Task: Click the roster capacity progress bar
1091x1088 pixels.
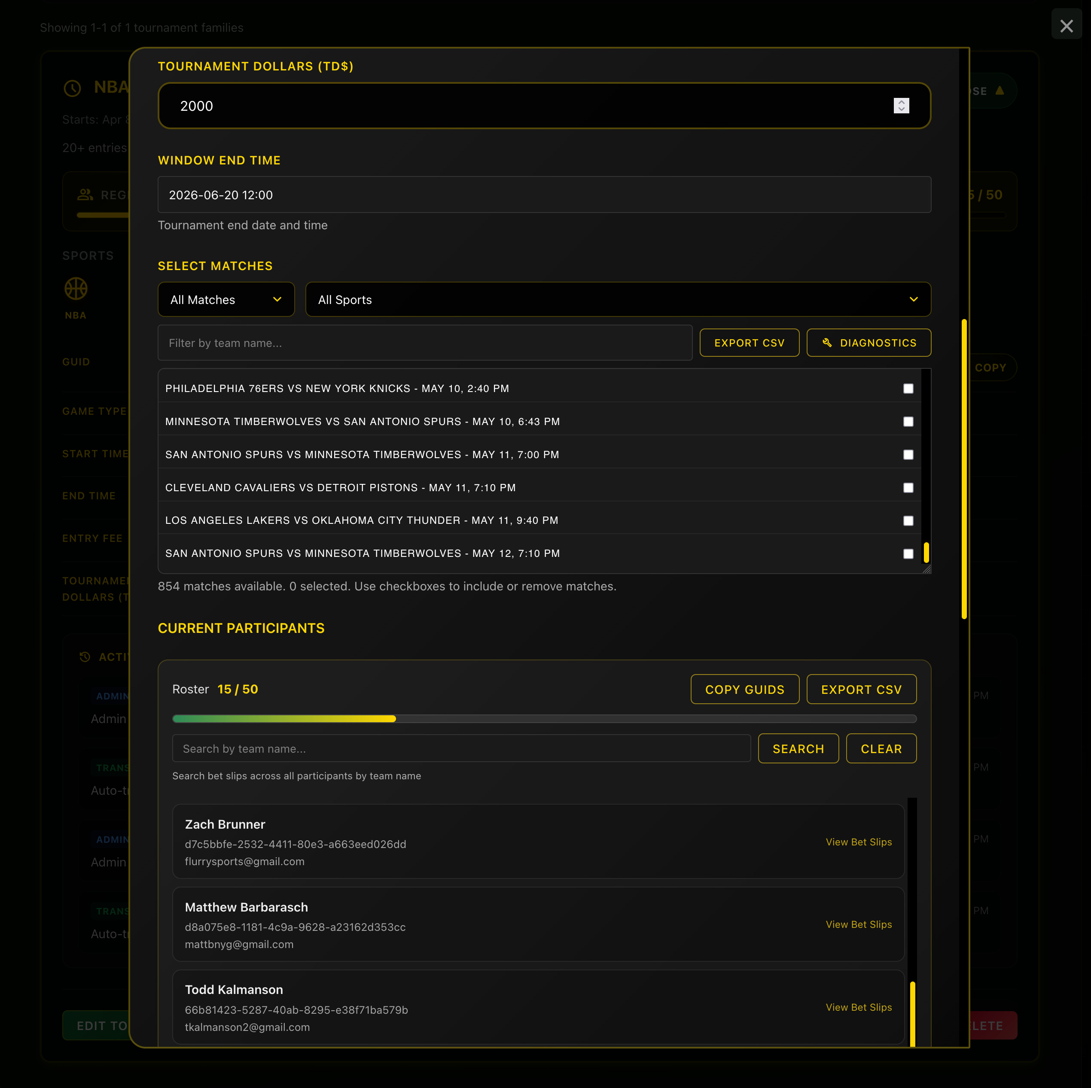Action: (x=544, y=719)
